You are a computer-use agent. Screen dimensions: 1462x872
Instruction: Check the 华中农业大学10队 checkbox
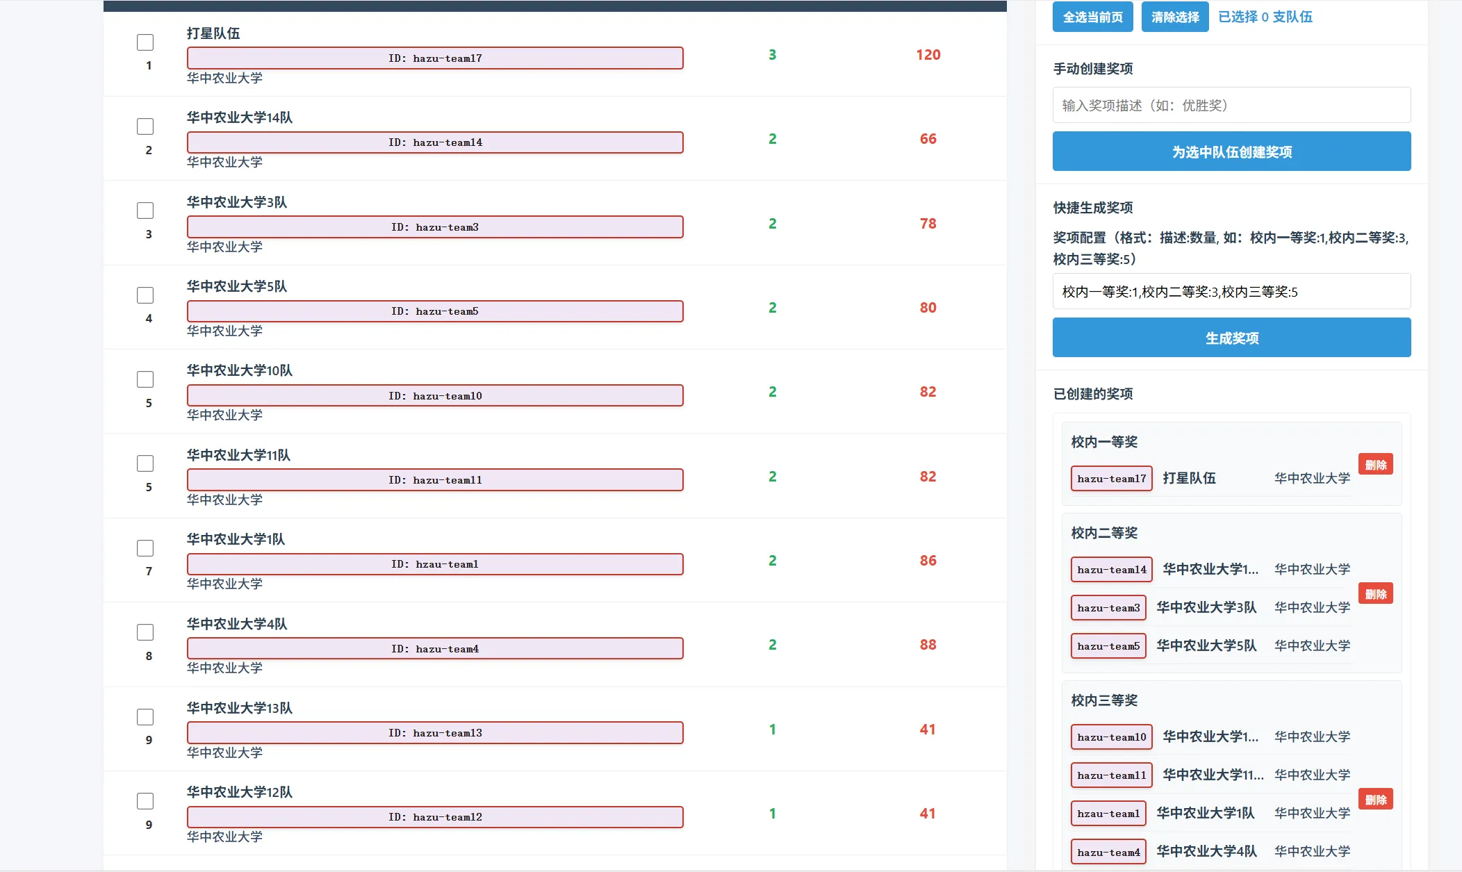point(145,379)
